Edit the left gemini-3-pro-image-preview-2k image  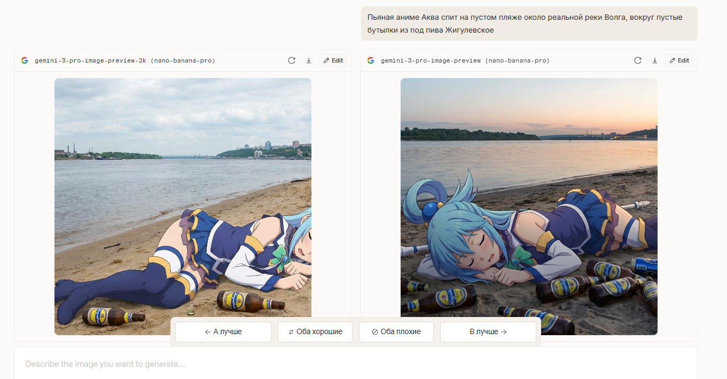pos(333,60)
